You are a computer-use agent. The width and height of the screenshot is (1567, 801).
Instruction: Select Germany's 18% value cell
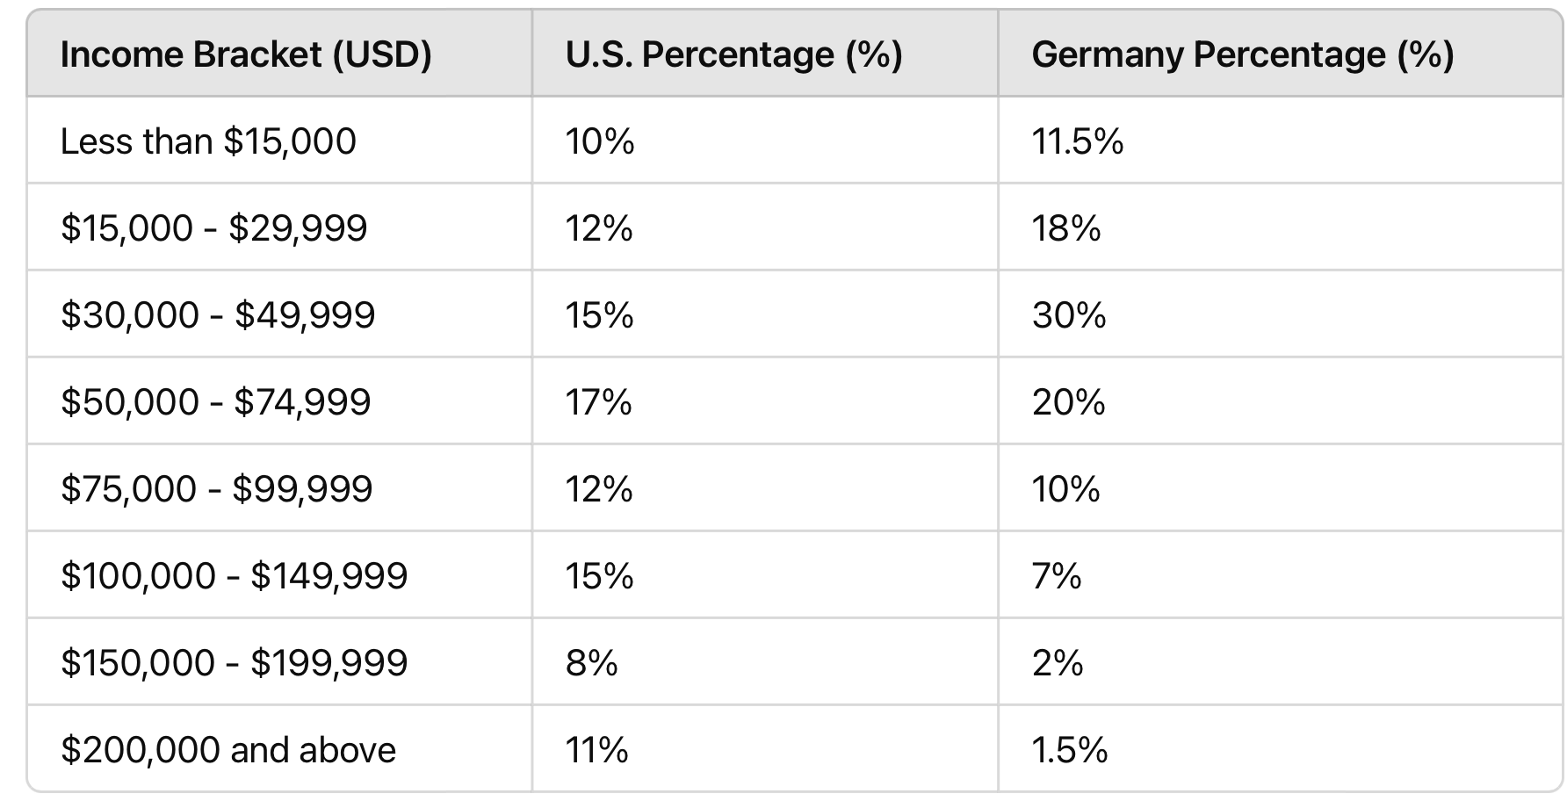tap(1065, 228)
